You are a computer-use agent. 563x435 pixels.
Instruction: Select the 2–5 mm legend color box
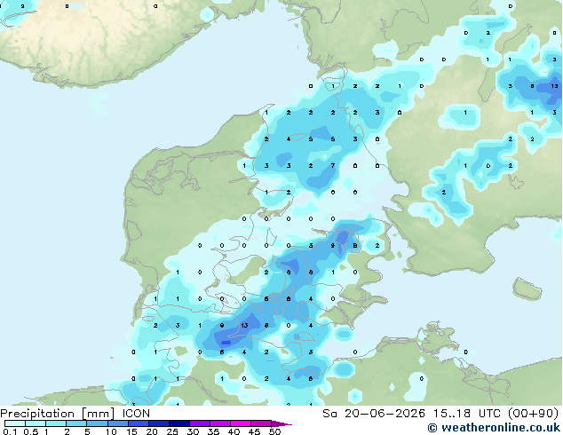[x=76, y=423]
